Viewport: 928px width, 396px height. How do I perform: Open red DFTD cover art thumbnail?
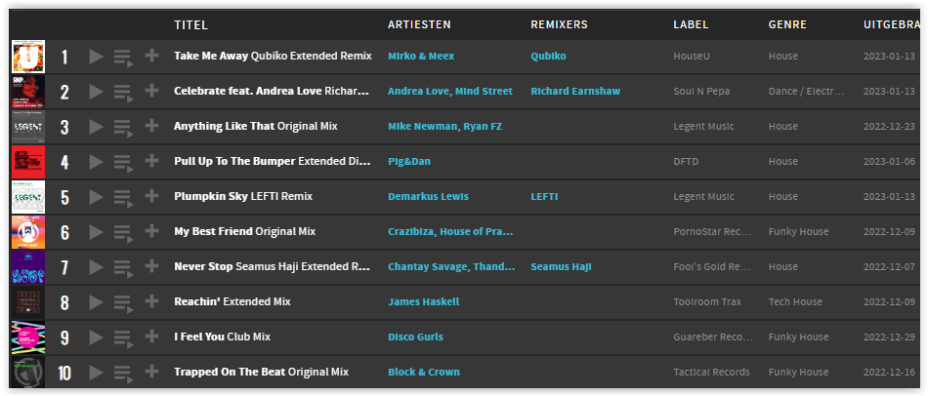28,162
